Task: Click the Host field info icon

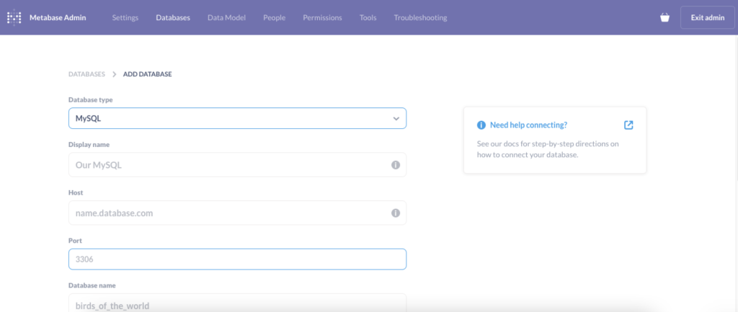Action: [x=396, y=213]
